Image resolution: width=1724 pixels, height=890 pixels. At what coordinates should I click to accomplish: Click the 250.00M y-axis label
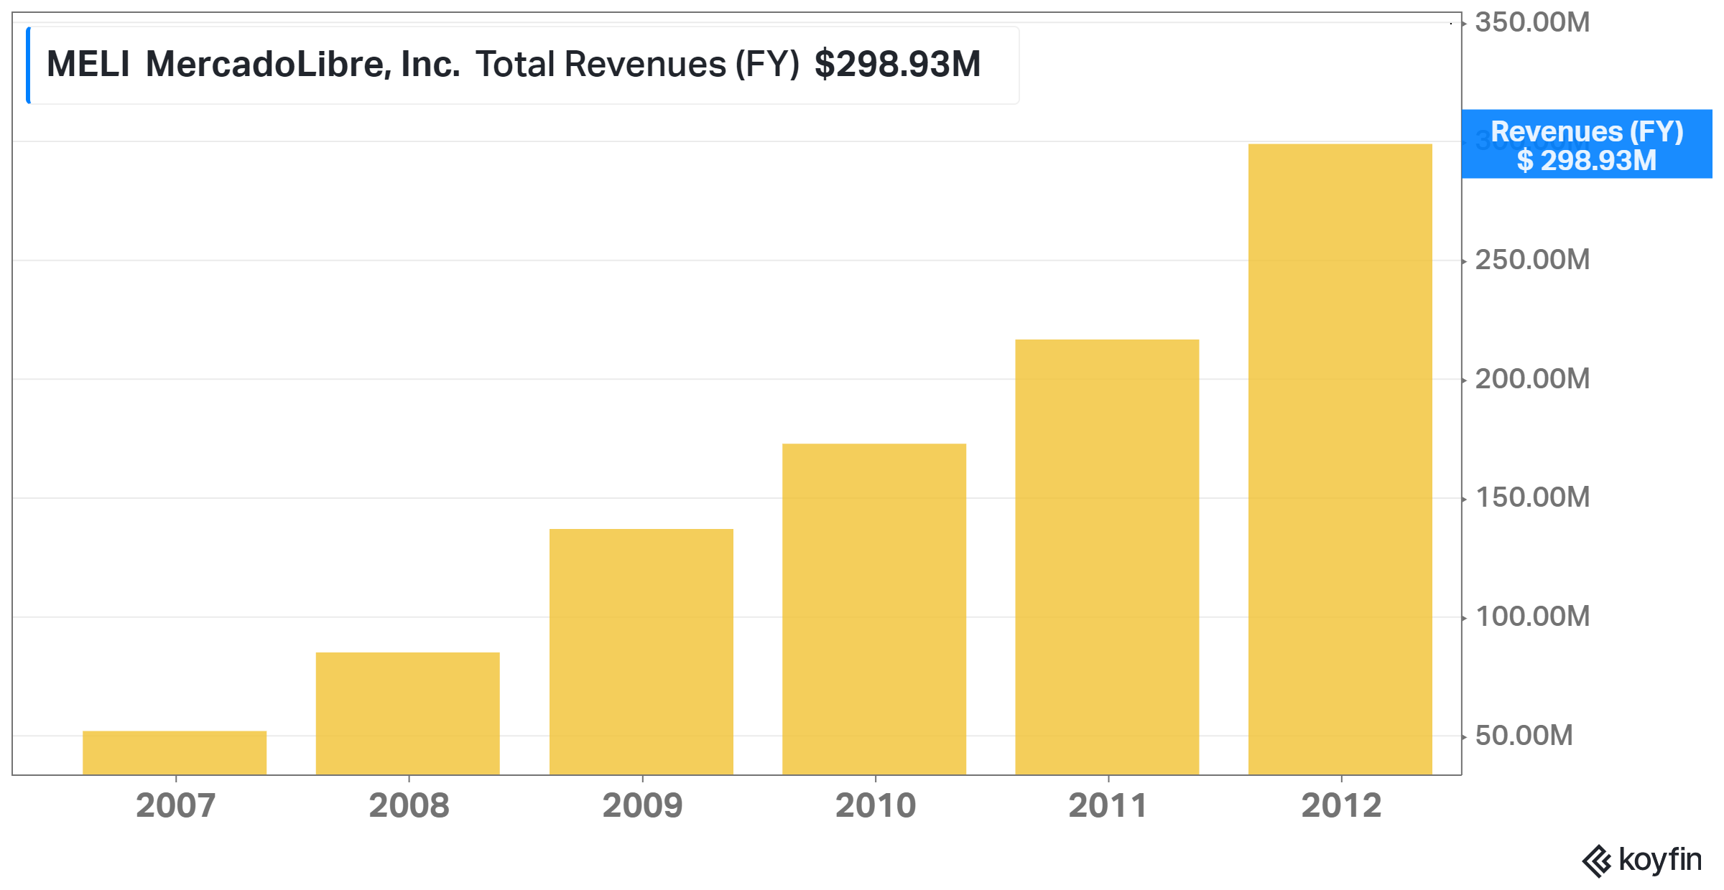[1532, 260]
